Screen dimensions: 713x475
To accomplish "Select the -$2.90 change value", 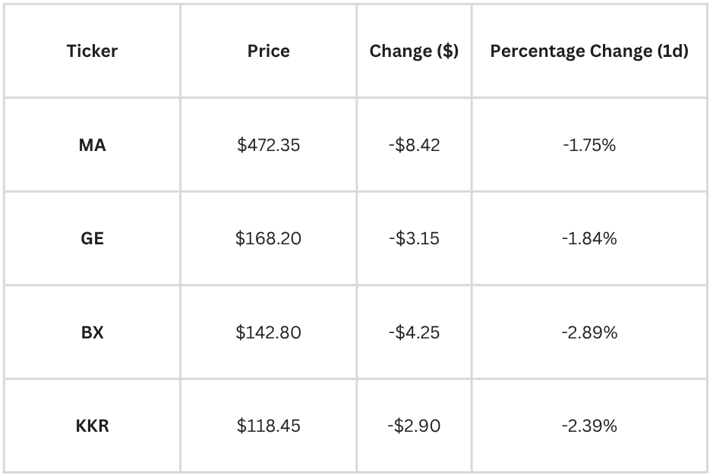I will 414,426.
